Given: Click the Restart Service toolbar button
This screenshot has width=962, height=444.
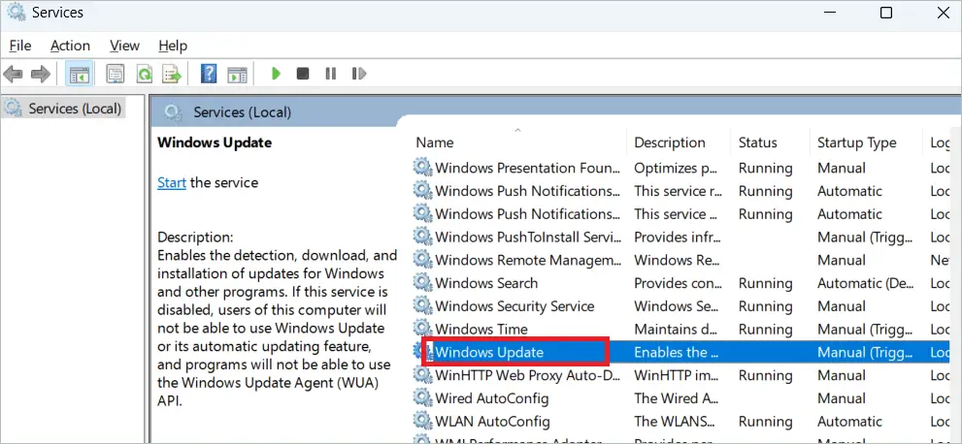Looking at the screenshot, I should click(x=359, y=74).
